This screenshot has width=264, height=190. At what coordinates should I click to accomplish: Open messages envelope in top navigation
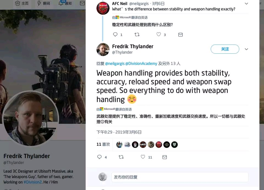tap(82, 3)
